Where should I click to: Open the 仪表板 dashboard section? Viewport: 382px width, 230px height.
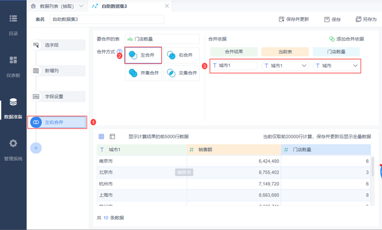(13, 67)
